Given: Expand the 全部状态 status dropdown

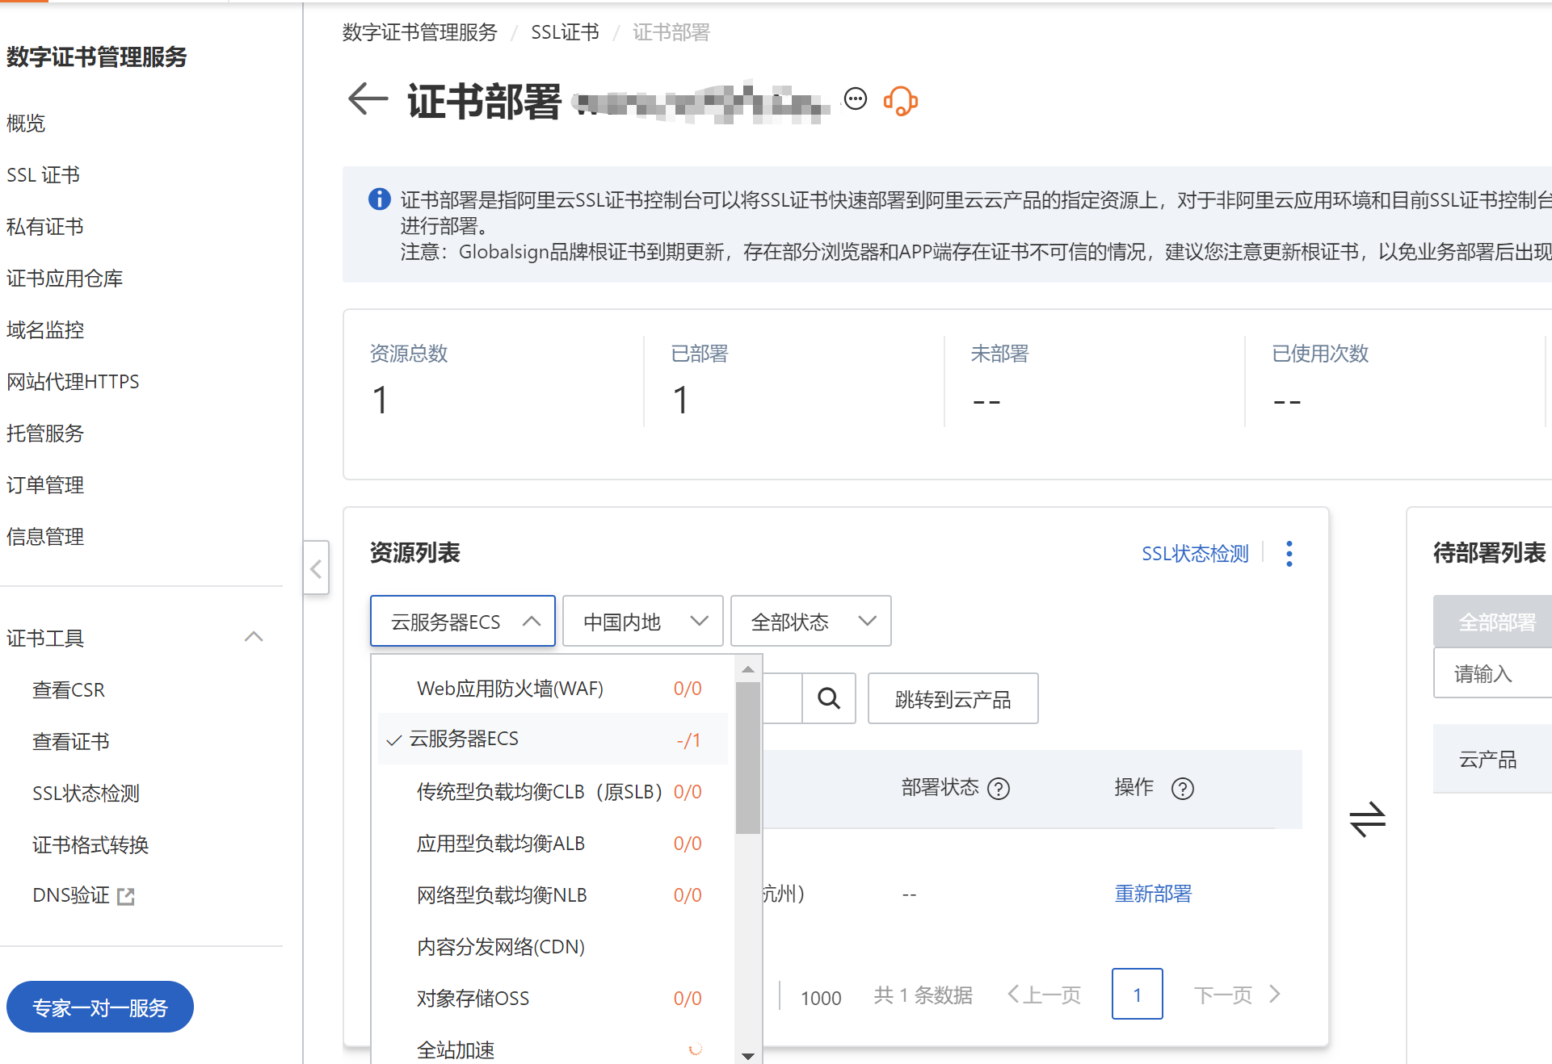Looking at the screenshot, I should coord(810,622).
